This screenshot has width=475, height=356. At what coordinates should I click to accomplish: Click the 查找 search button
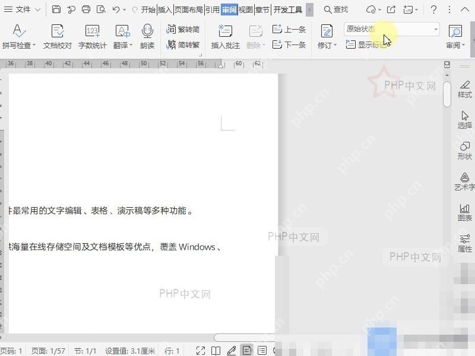tap(335, 9)
